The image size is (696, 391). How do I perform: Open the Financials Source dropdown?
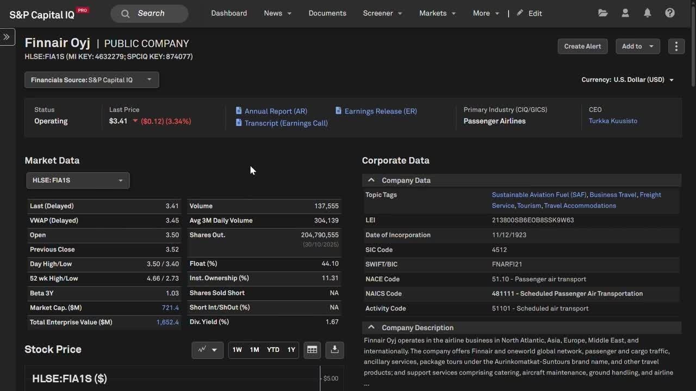pyautogui.click(x=92, y=80)
